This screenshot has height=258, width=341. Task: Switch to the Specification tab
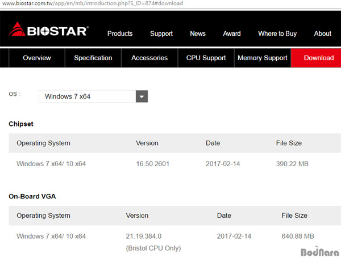click(x=93, y=58)
